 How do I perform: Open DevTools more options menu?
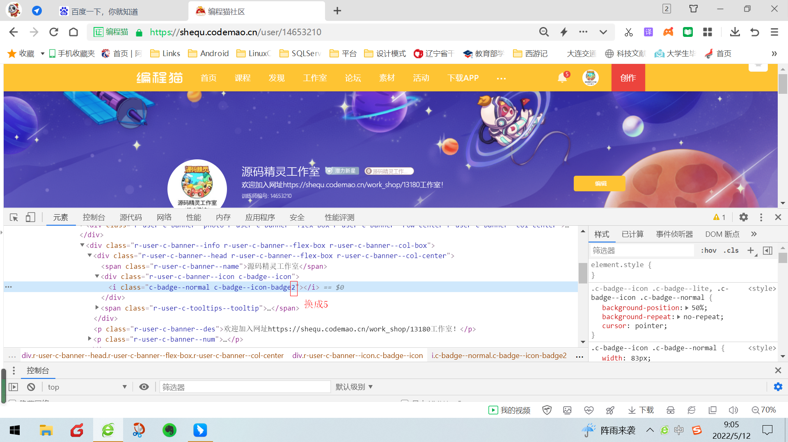[761, 217]
